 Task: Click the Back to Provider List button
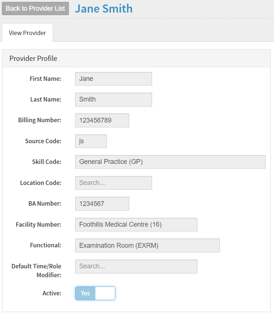(35, 8)
